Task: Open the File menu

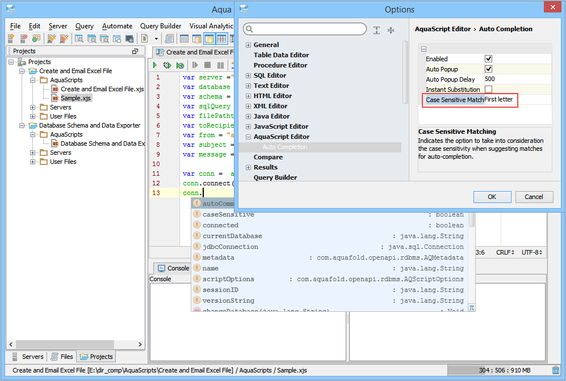Action: click(15, 26)
